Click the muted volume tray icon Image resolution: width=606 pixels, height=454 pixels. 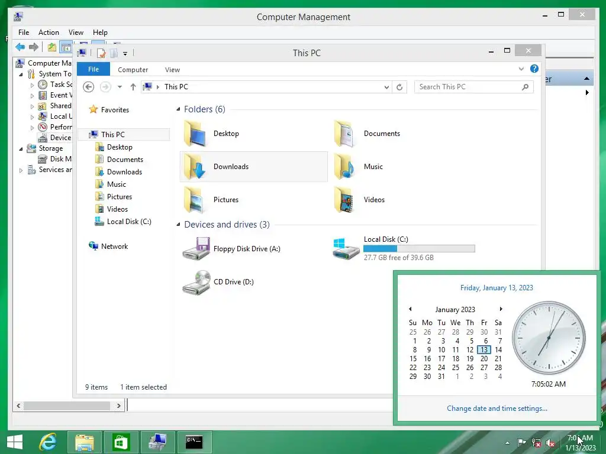[550, 443]
